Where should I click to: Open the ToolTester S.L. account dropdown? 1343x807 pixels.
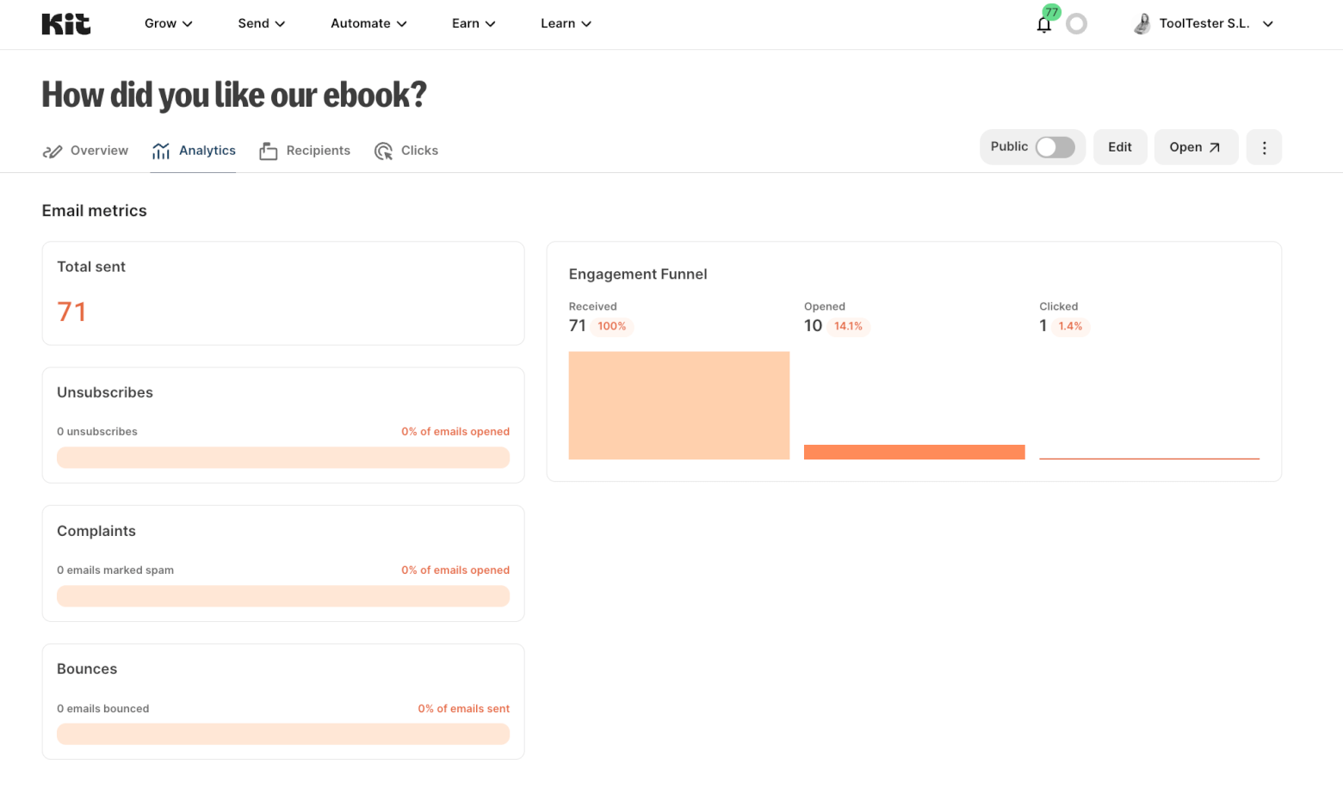point(1204,24)
